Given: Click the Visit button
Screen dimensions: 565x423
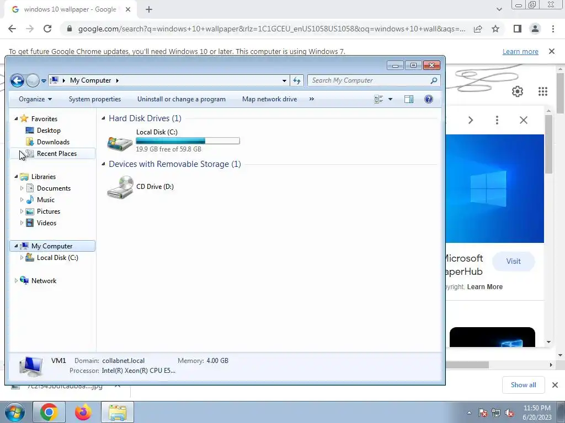Looking at the screenshot, I should (513, 262).
